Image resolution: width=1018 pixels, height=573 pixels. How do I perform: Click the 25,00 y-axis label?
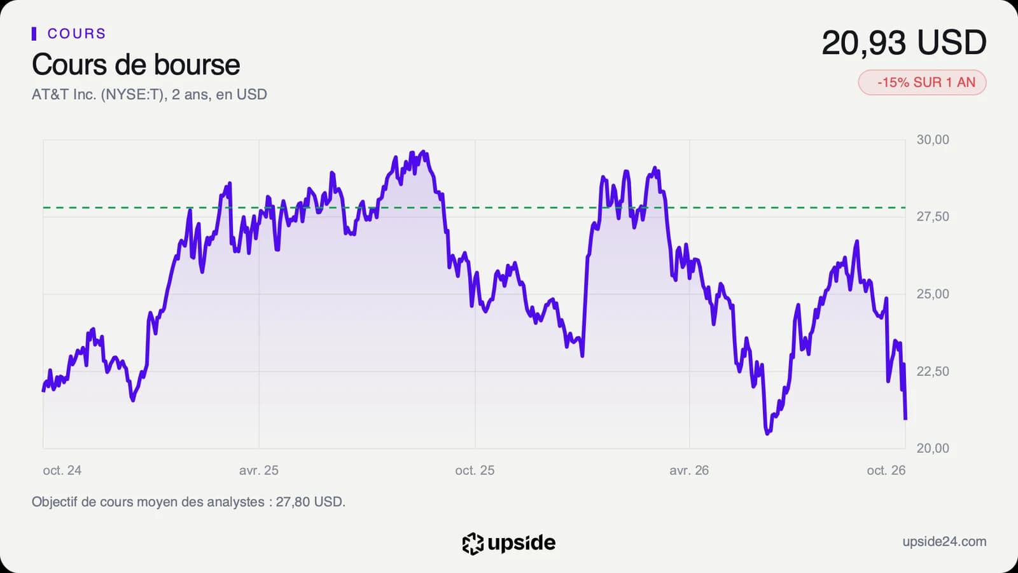[933, 294]
